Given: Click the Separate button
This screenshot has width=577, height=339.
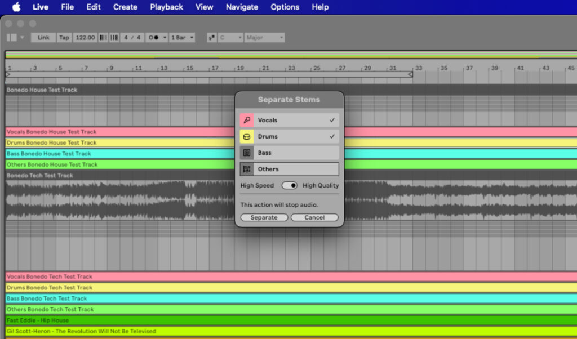Looking at the screenshot, I should coord(264,217).
